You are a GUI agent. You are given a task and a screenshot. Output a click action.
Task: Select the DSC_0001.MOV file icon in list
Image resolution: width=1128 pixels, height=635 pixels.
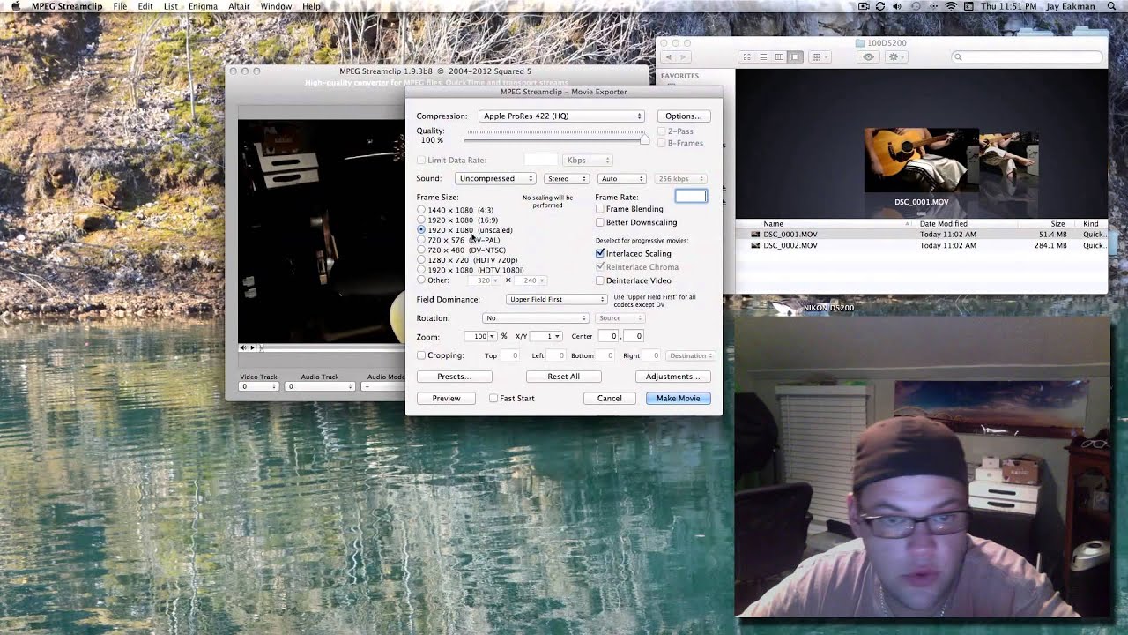[x=755, y=235]
